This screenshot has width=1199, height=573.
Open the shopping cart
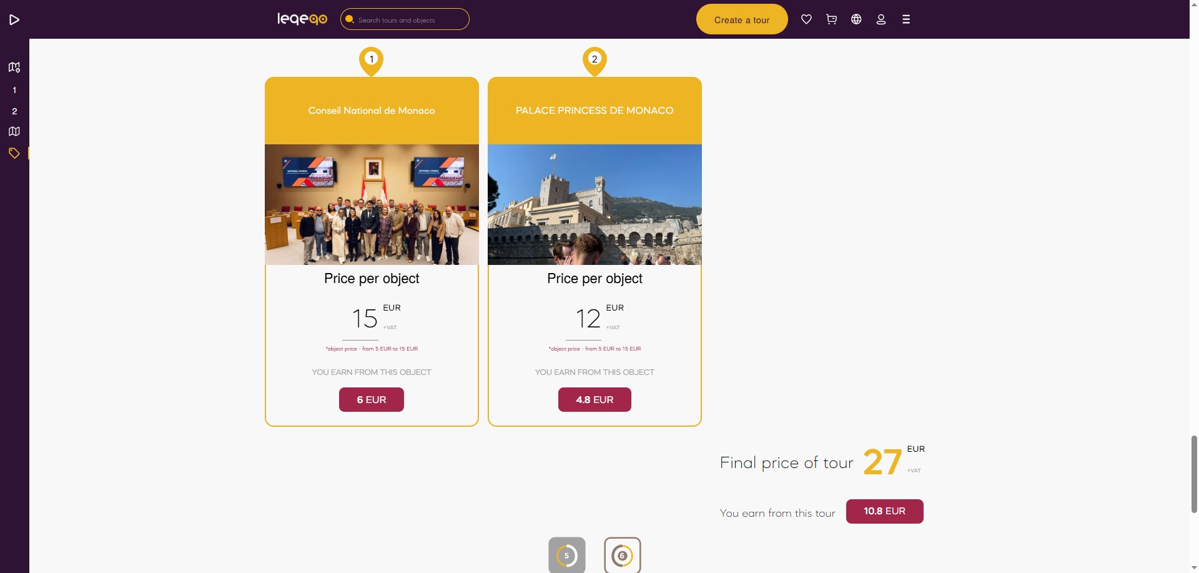(x=831, y=19)
